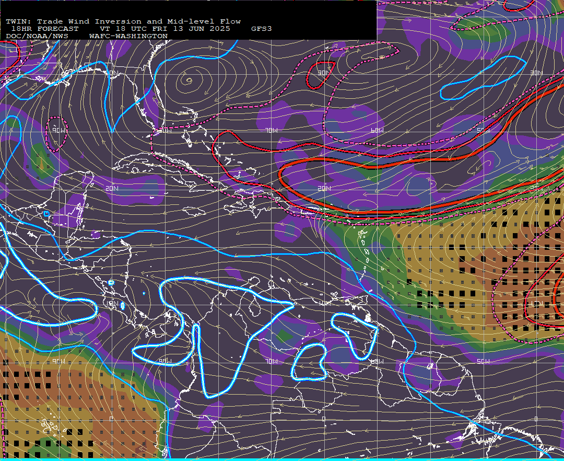Click the 90W label over the eastern Pacific

60,361
